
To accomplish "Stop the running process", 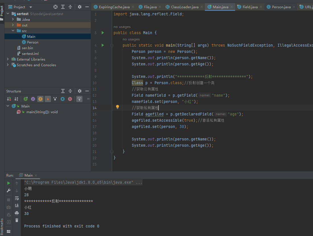I will pos(9,200).
